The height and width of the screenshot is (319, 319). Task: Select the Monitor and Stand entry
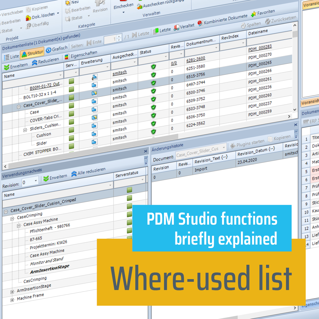pos(47,261)
